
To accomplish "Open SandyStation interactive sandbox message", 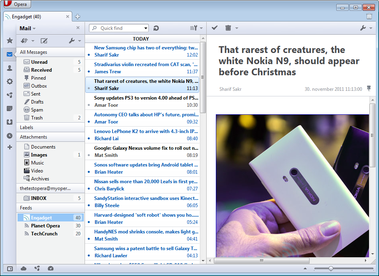I will [142, 202].
